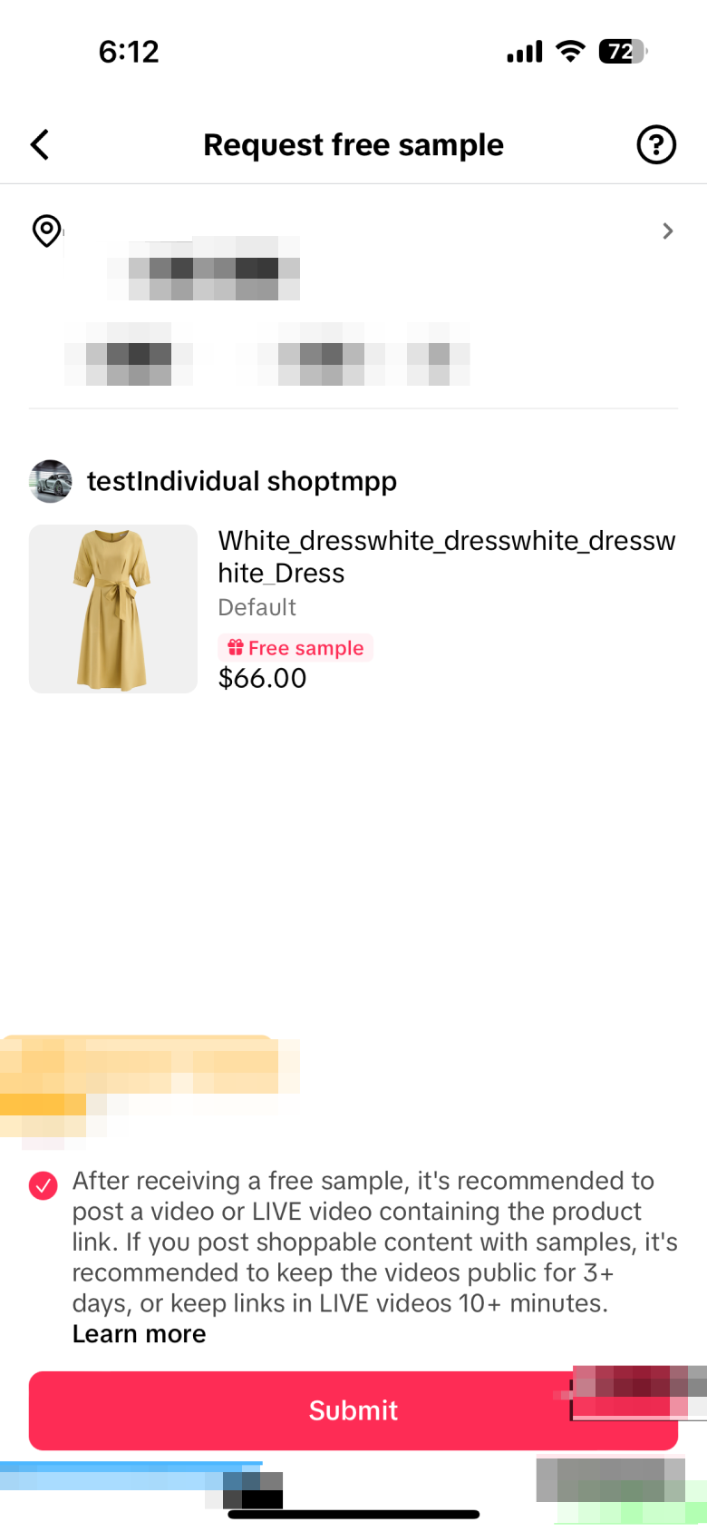Tap the 6:12 clock in status bar
707x1532 pixels.
pos(129,52)
